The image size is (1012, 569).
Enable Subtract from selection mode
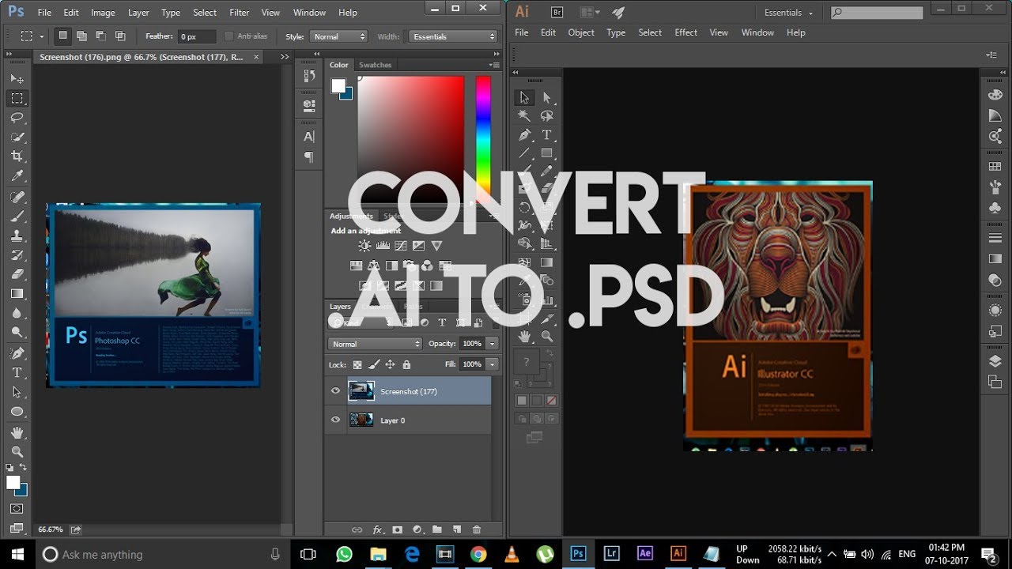[x=101, y=36]
